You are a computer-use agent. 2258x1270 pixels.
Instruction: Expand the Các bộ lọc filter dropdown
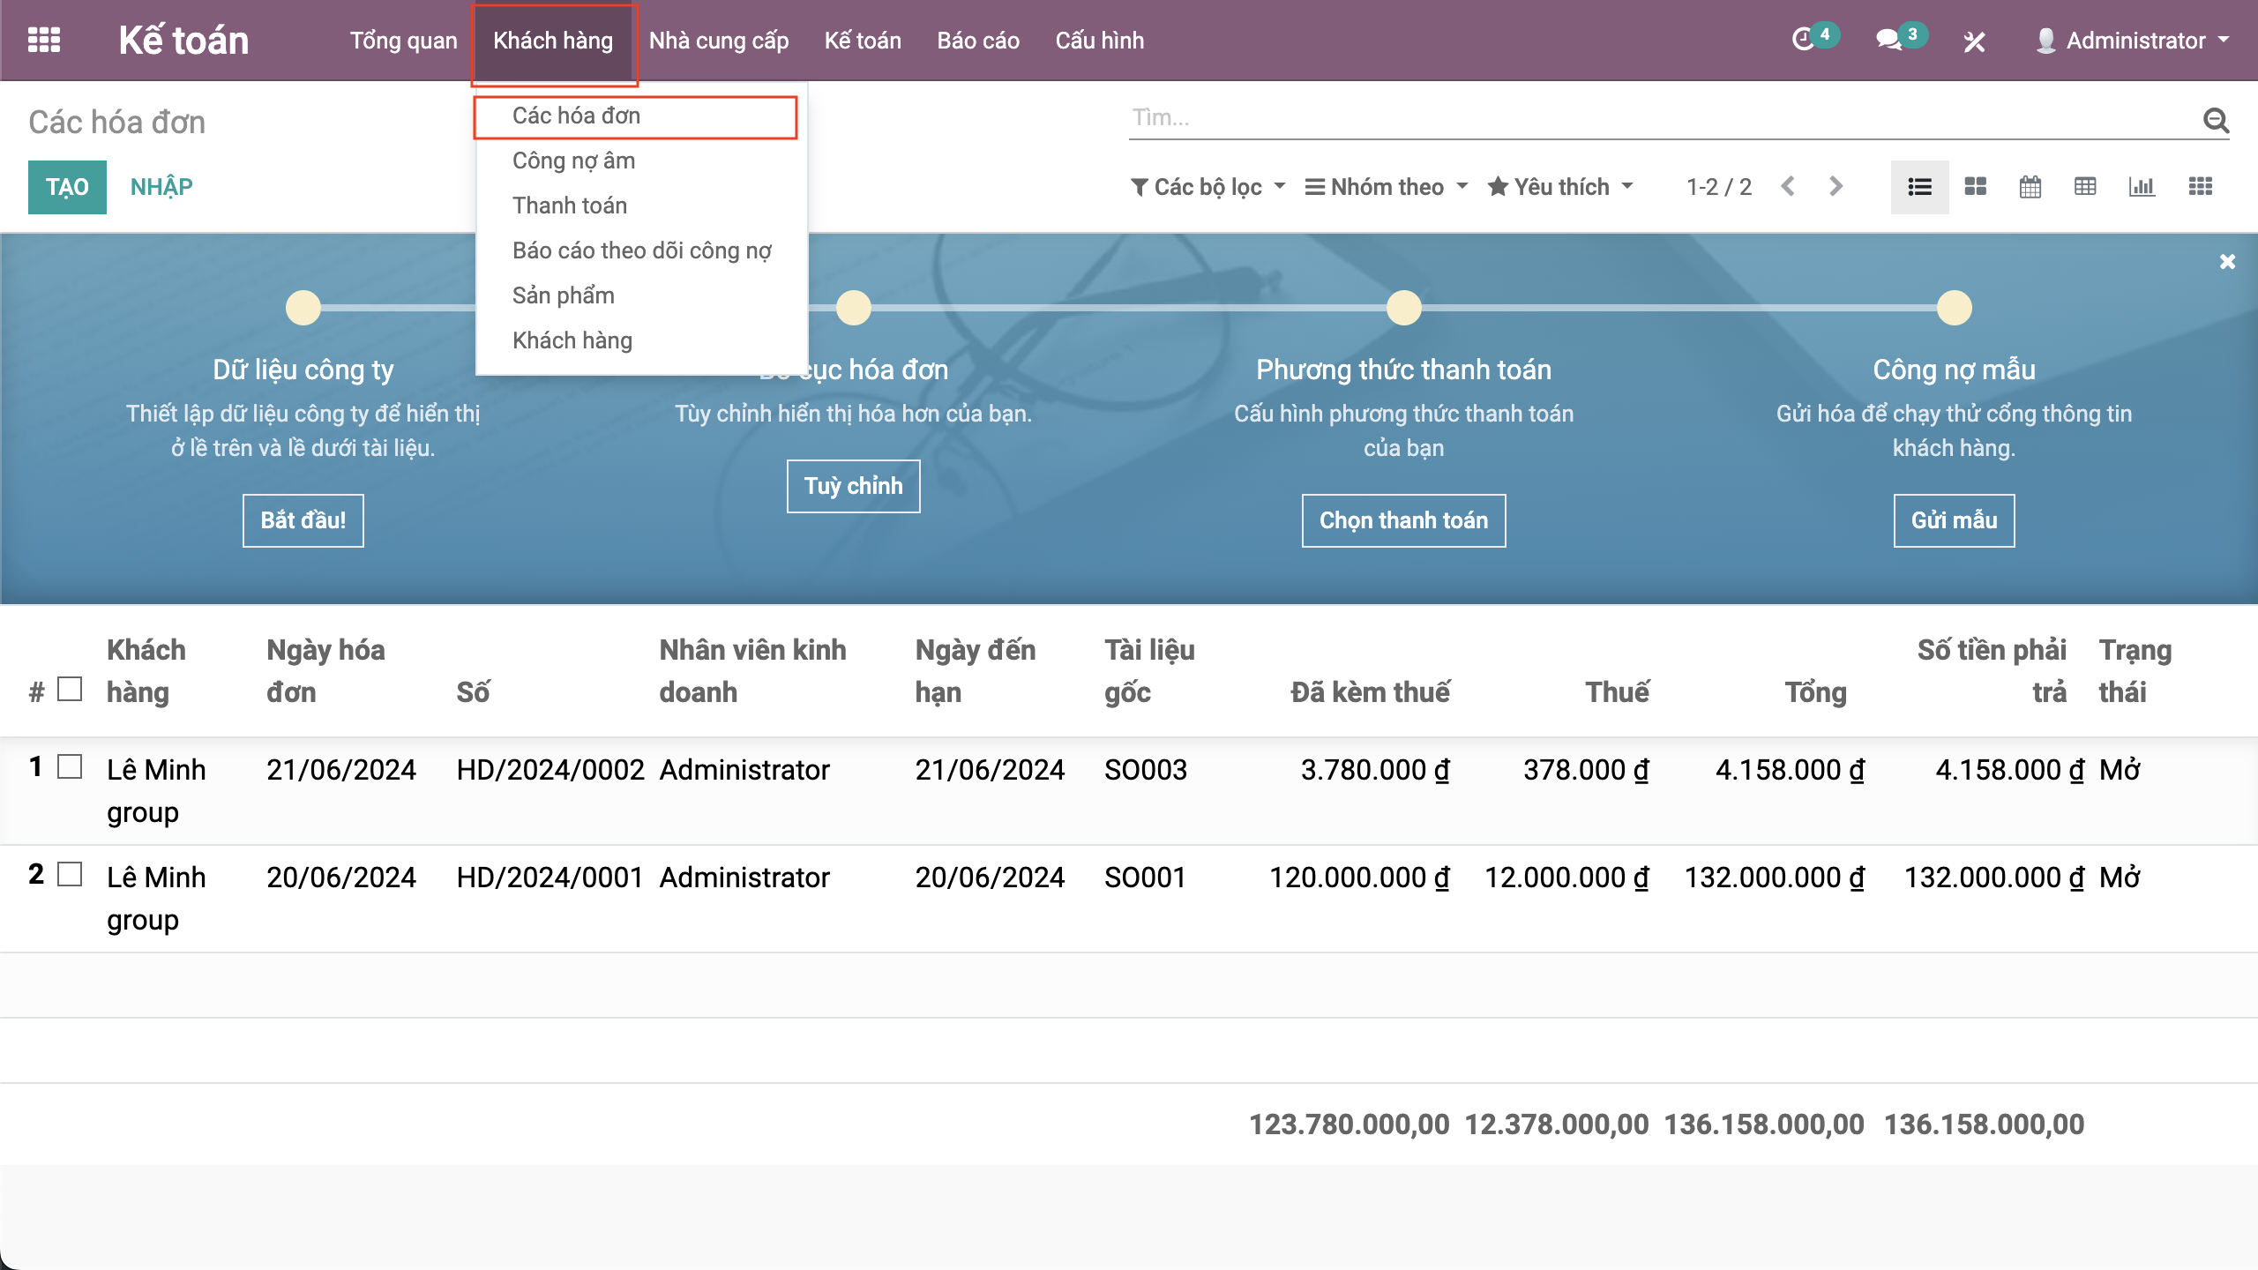[x=1208, y=187]
